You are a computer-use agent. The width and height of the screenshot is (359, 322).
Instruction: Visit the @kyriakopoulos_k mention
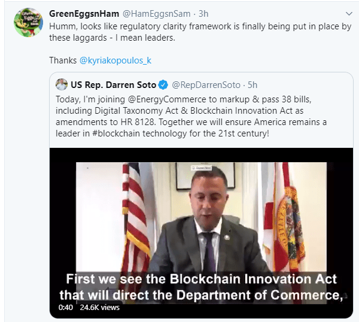coord(118,60)
